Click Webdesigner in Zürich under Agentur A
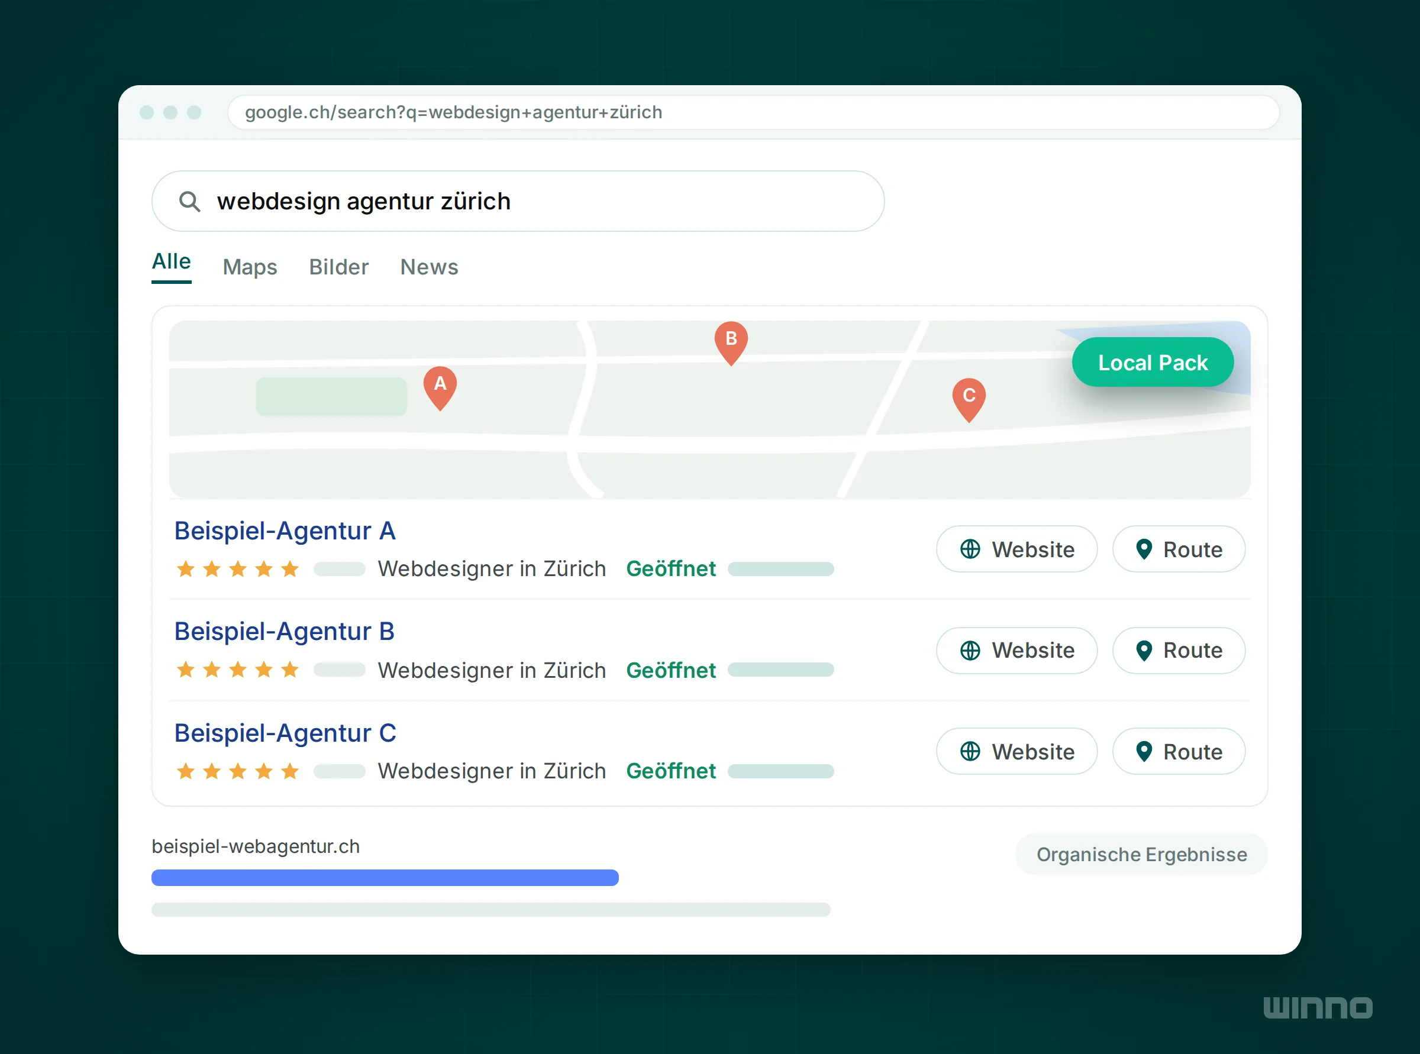This screenshot has height=1054, width=1420. pos(492,568)
